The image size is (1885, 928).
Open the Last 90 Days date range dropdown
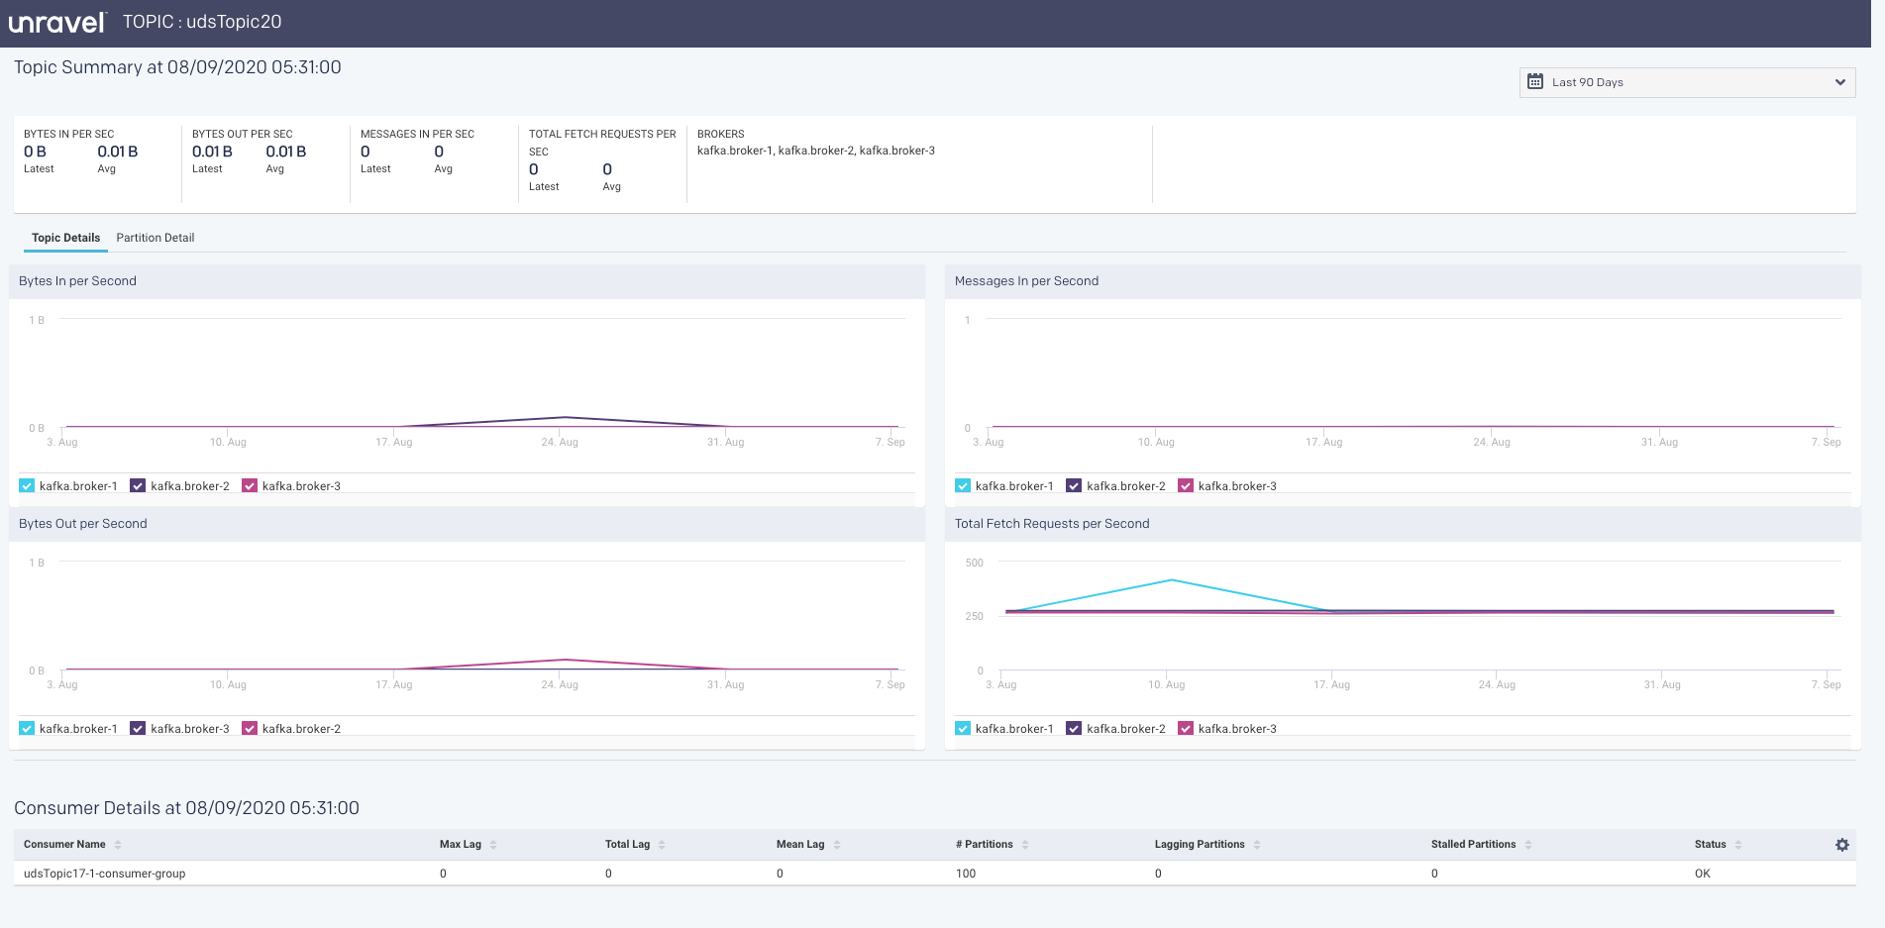coord(1687,82)
